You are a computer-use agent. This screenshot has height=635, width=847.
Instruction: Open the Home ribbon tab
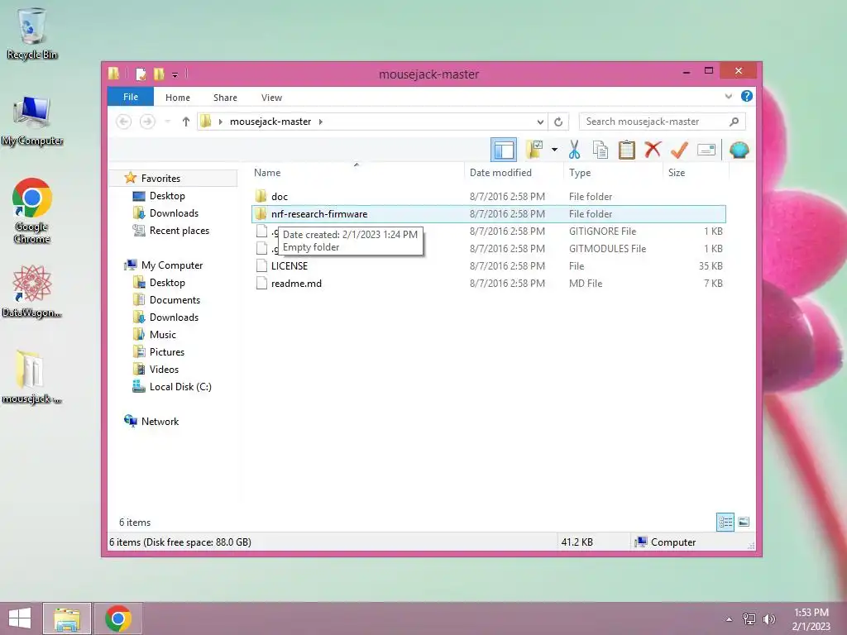(x=178, y=98)
